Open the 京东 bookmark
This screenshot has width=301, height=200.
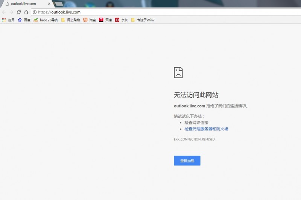coord(121,20)
